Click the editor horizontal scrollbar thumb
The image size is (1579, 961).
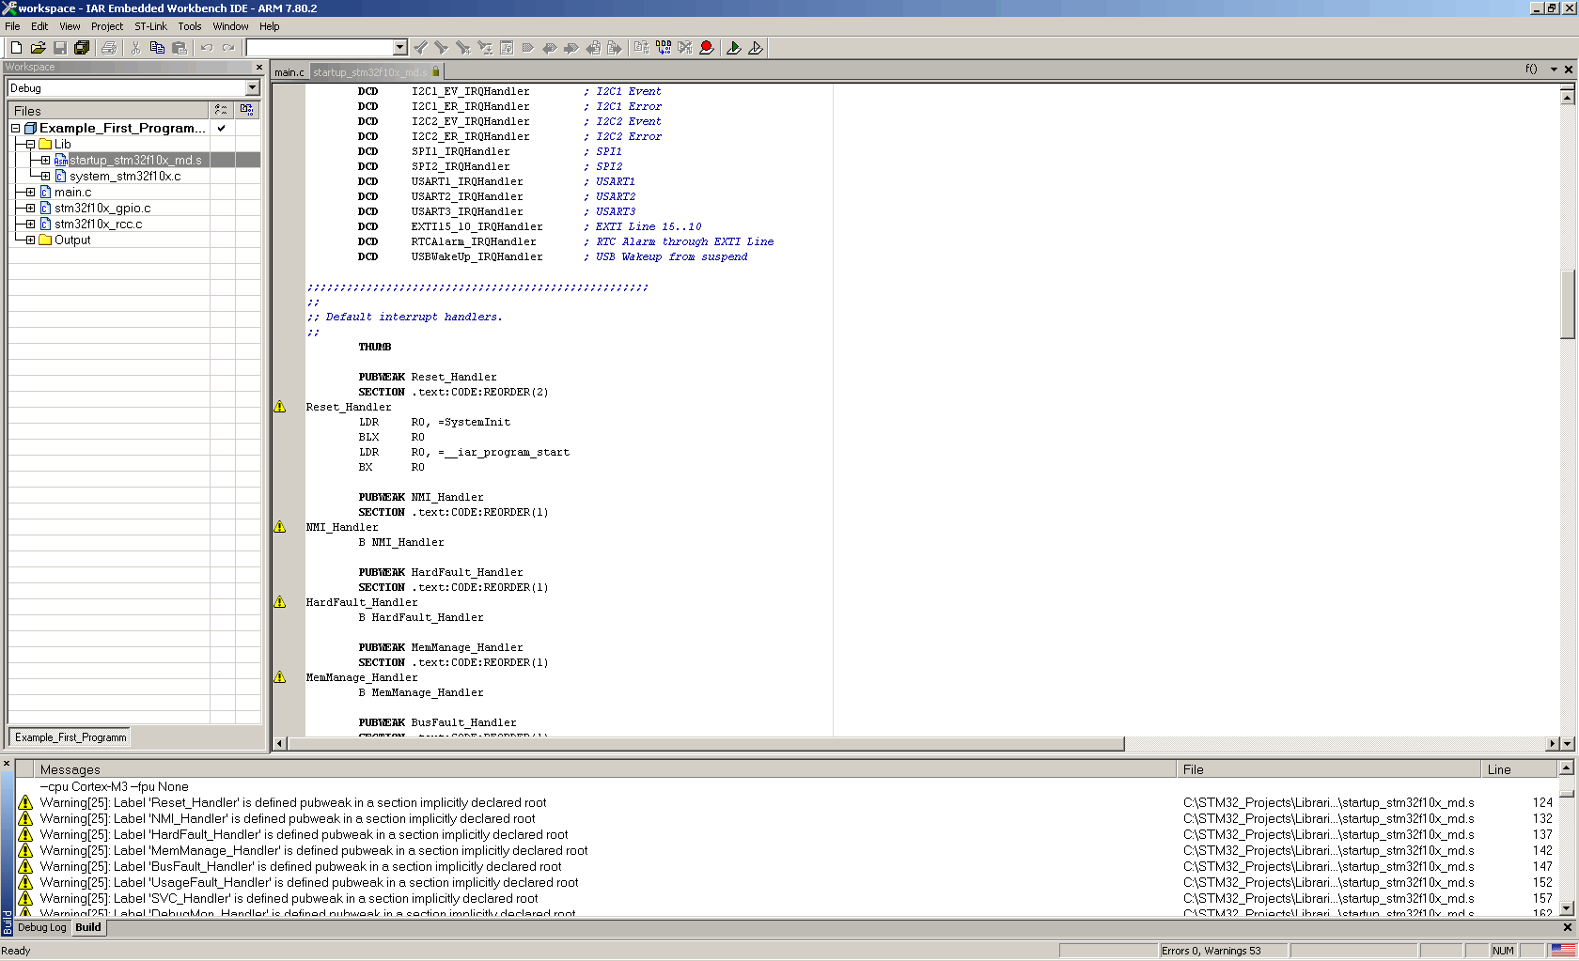point(705,744)
